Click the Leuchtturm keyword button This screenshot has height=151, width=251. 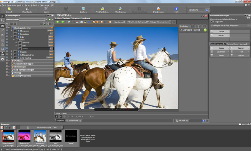click(222, 52)
